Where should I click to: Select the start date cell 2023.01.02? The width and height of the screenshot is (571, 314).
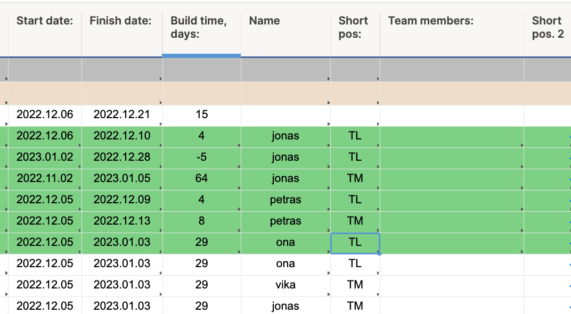tap(45, 157)
